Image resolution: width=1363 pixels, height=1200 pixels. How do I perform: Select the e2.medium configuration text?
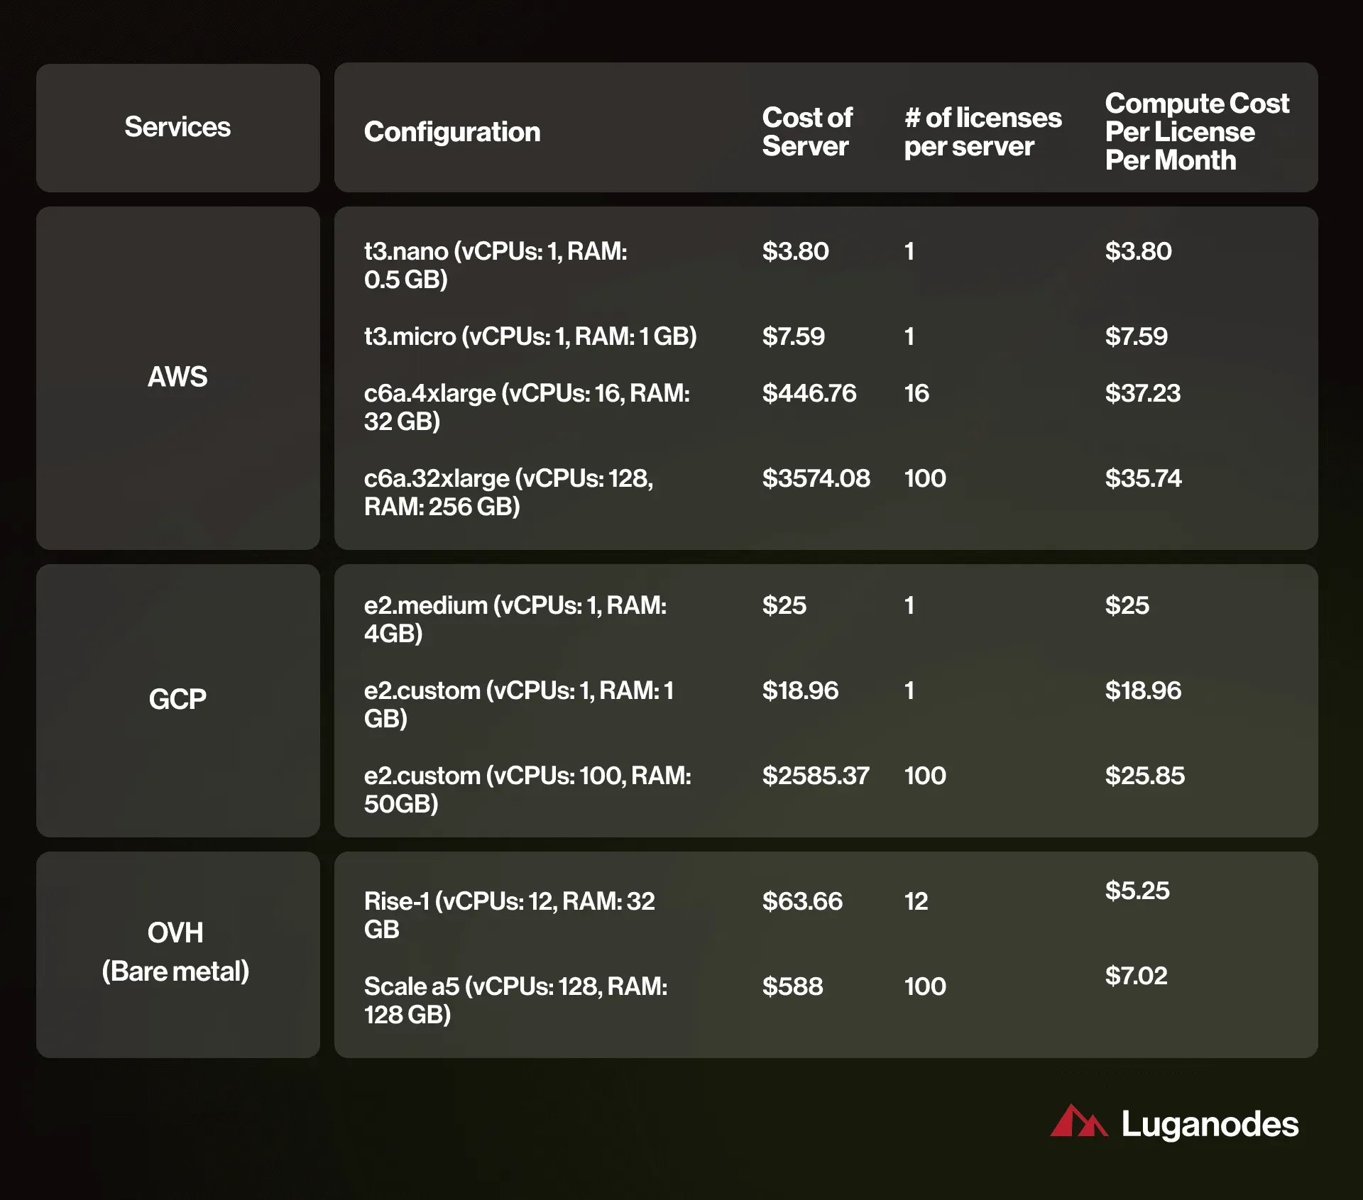coord(515,619)
